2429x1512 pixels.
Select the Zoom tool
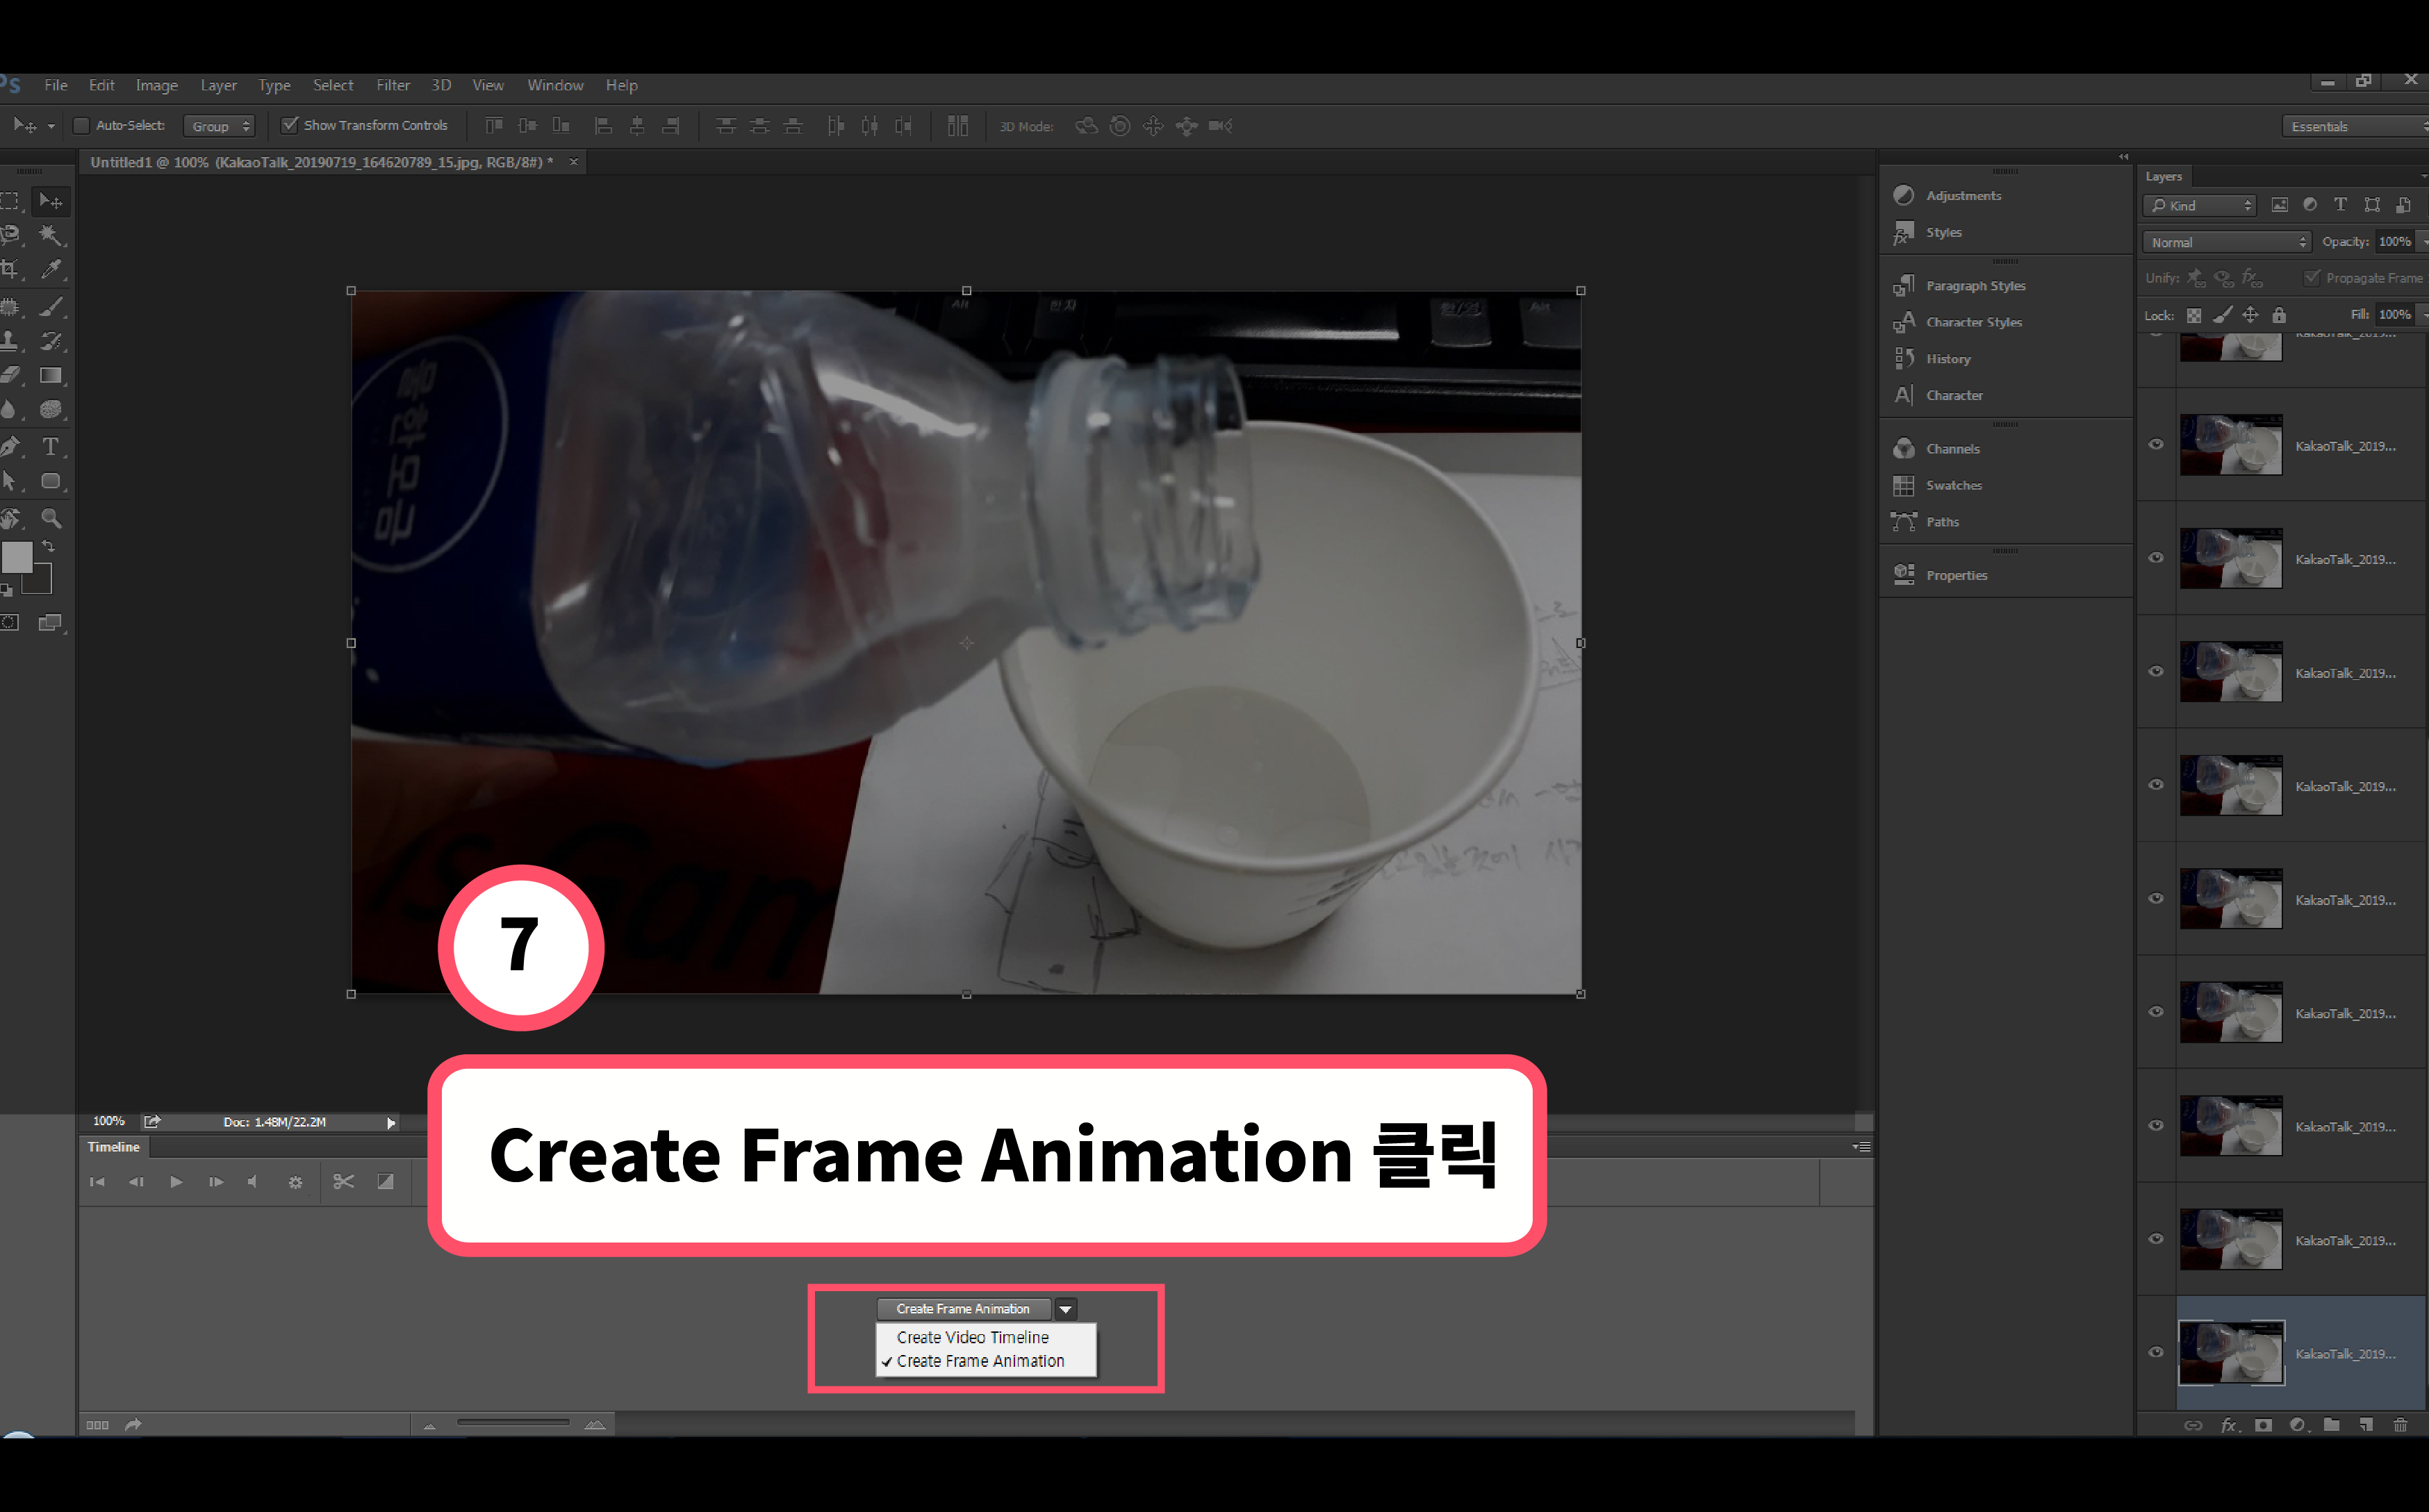coord(50,518)
